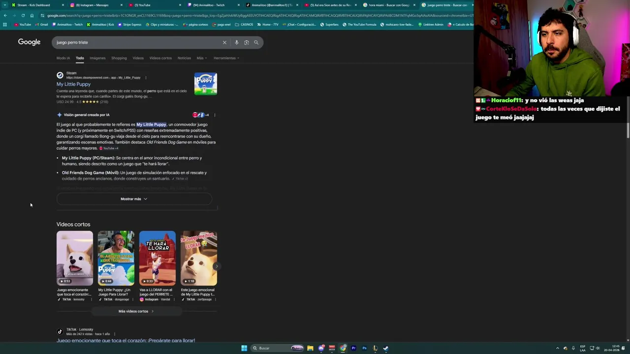Open League of Legends taskbar icon
630x354 pixels.
coord(375,348)
